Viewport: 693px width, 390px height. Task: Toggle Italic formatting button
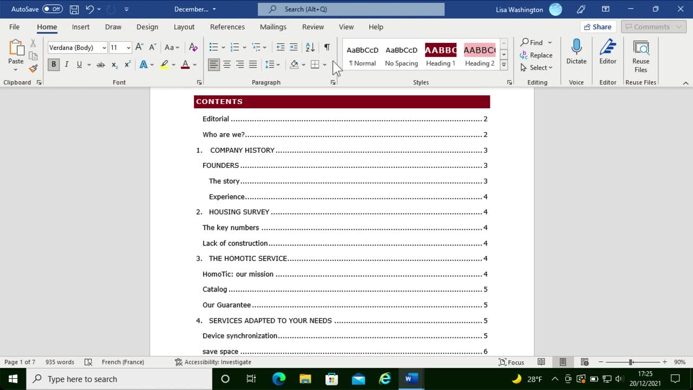[x=67, y=64]
